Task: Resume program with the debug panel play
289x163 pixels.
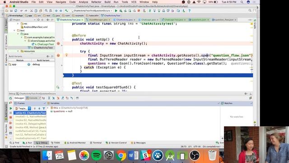Action: 11,109
